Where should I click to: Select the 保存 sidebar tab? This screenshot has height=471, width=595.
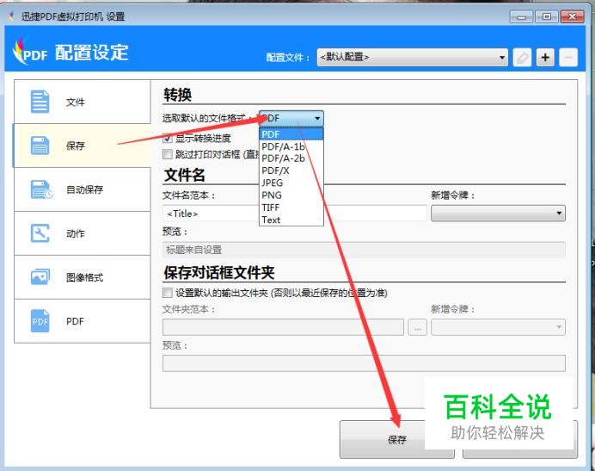point(83,146)
